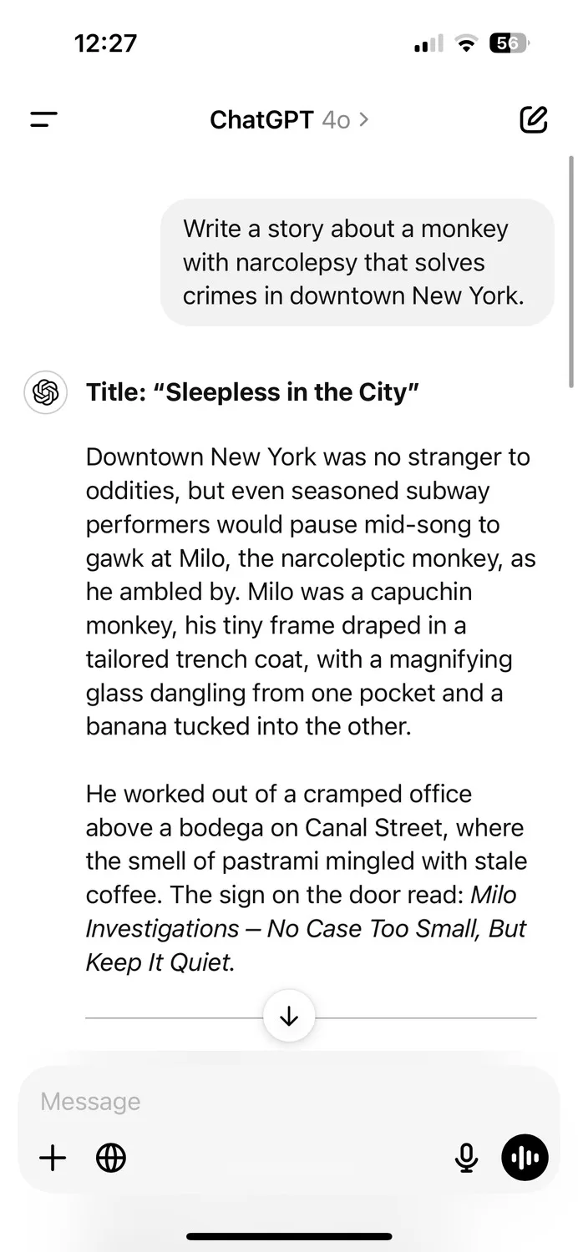Click the scrollbar on the right edge
The height and width of the screenshot is (1252, 578).
tap(571, 267)
